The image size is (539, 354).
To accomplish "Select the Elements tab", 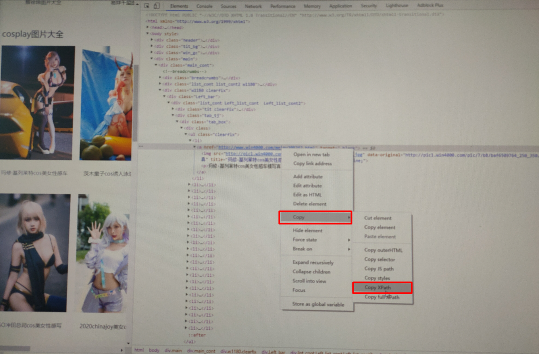I will click(179, 6).
